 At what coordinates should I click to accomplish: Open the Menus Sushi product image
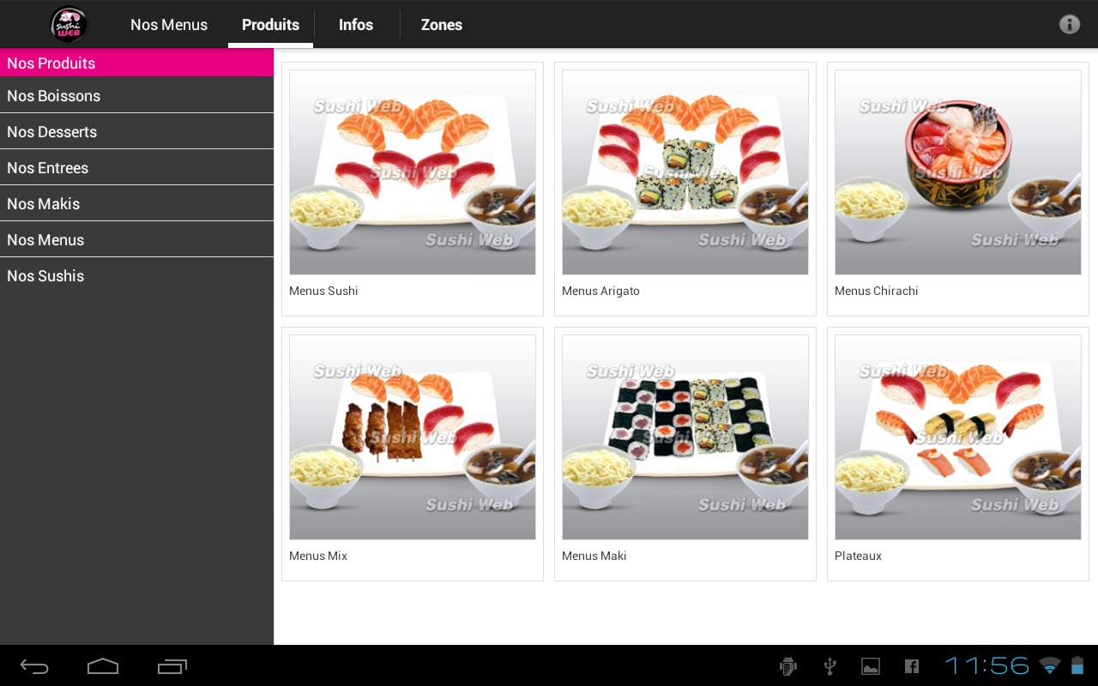(413, 172)
